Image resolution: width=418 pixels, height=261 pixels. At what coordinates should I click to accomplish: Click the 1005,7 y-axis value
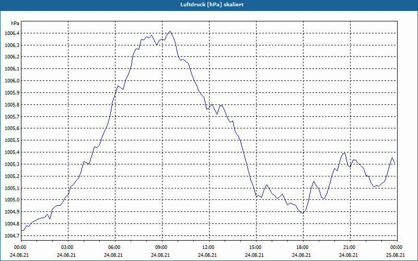pyautogui.click(x=12, y=116)
